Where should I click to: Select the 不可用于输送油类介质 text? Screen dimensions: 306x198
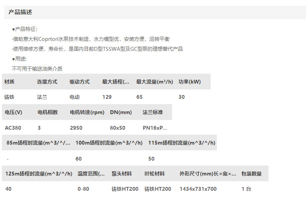pos(37,69)
